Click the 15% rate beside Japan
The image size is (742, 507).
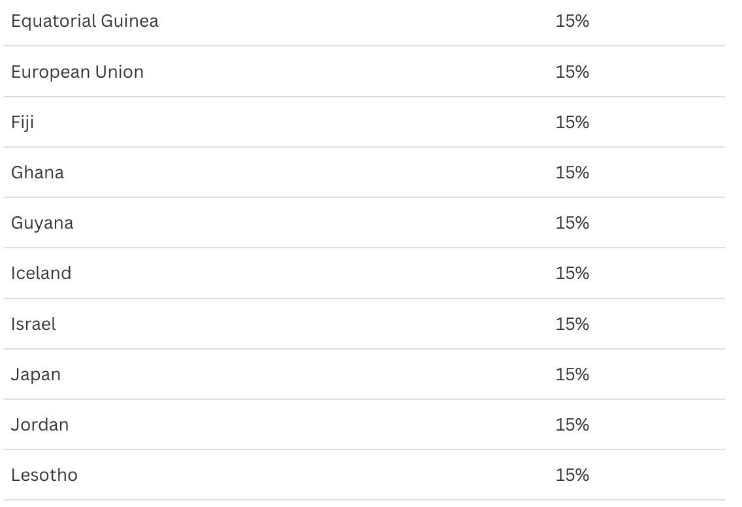(x=572, y=374)
